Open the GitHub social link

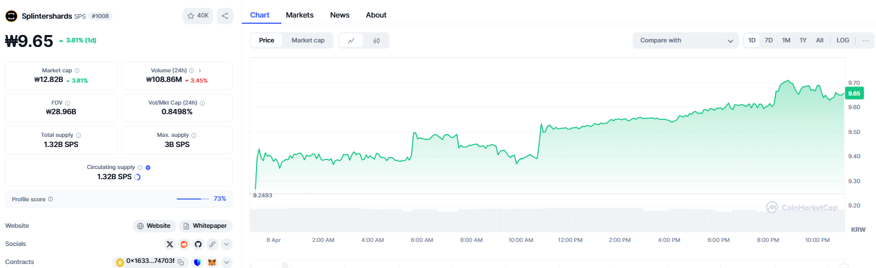[198, 244]
